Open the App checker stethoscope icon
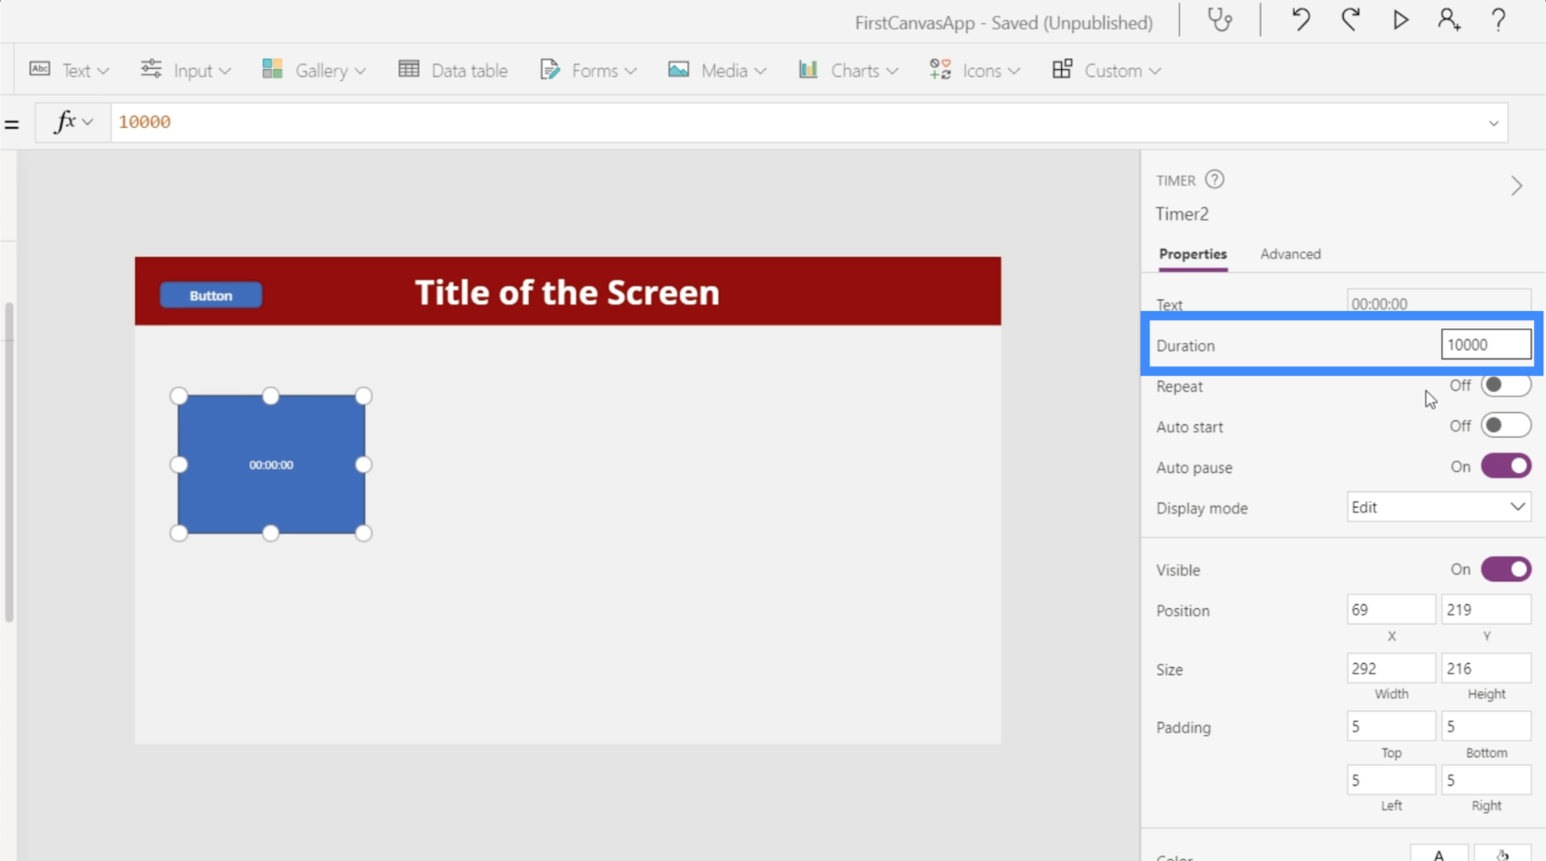 coord(1220,20)
